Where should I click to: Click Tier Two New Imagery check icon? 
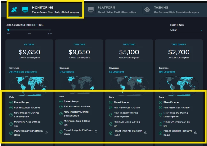[111, 115]
